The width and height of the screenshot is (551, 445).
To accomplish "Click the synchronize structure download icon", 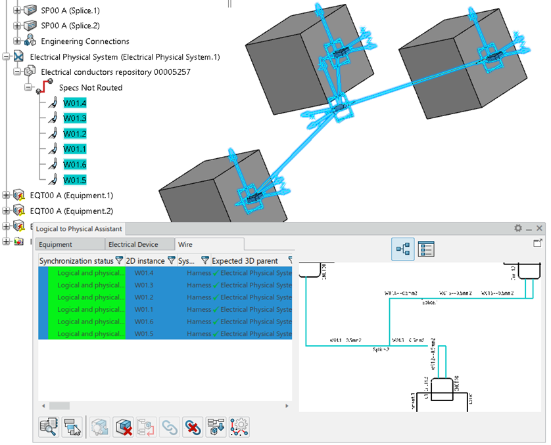I will click(216, 427).
